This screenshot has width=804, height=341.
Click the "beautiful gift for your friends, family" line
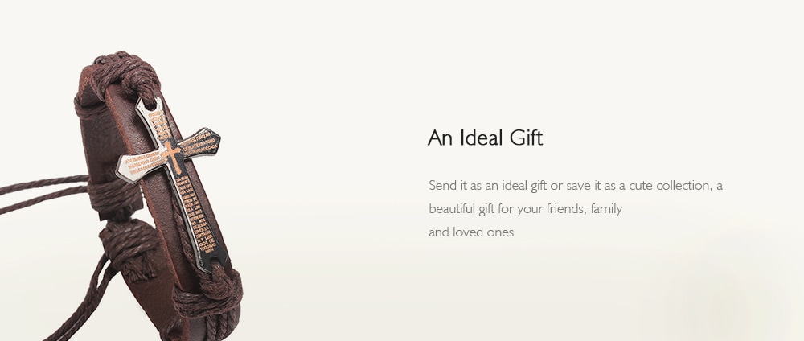[x=525, y=209]
